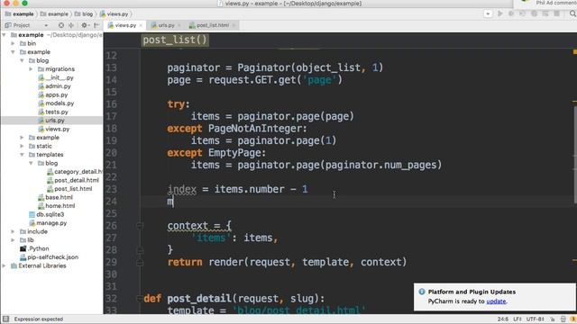Switch to the post_list.html tab

pyautogui.click(x=213, y=25)
